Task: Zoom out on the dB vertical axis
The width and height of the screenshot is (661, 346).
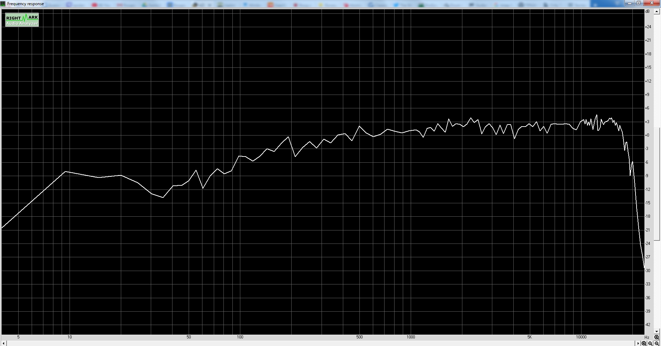Action: [x=657, y=344]
